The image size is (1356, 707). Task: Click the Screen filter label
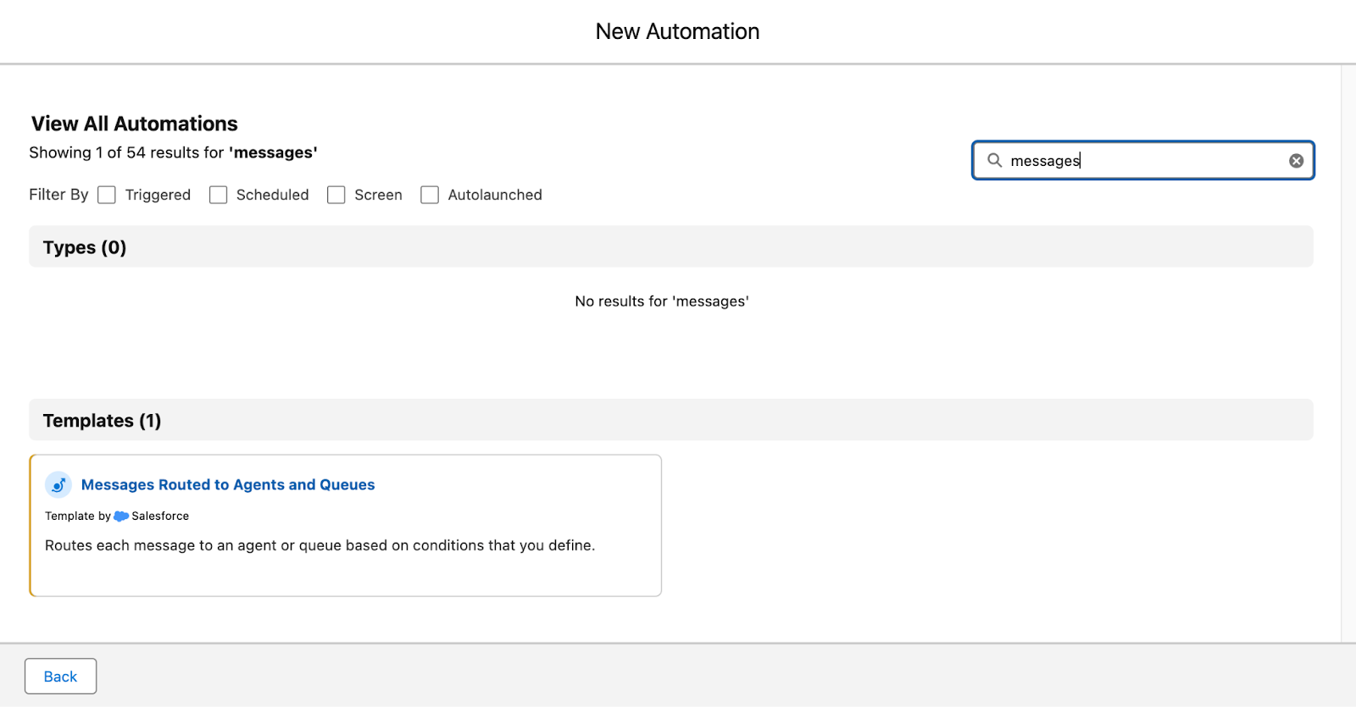(378, 195)
